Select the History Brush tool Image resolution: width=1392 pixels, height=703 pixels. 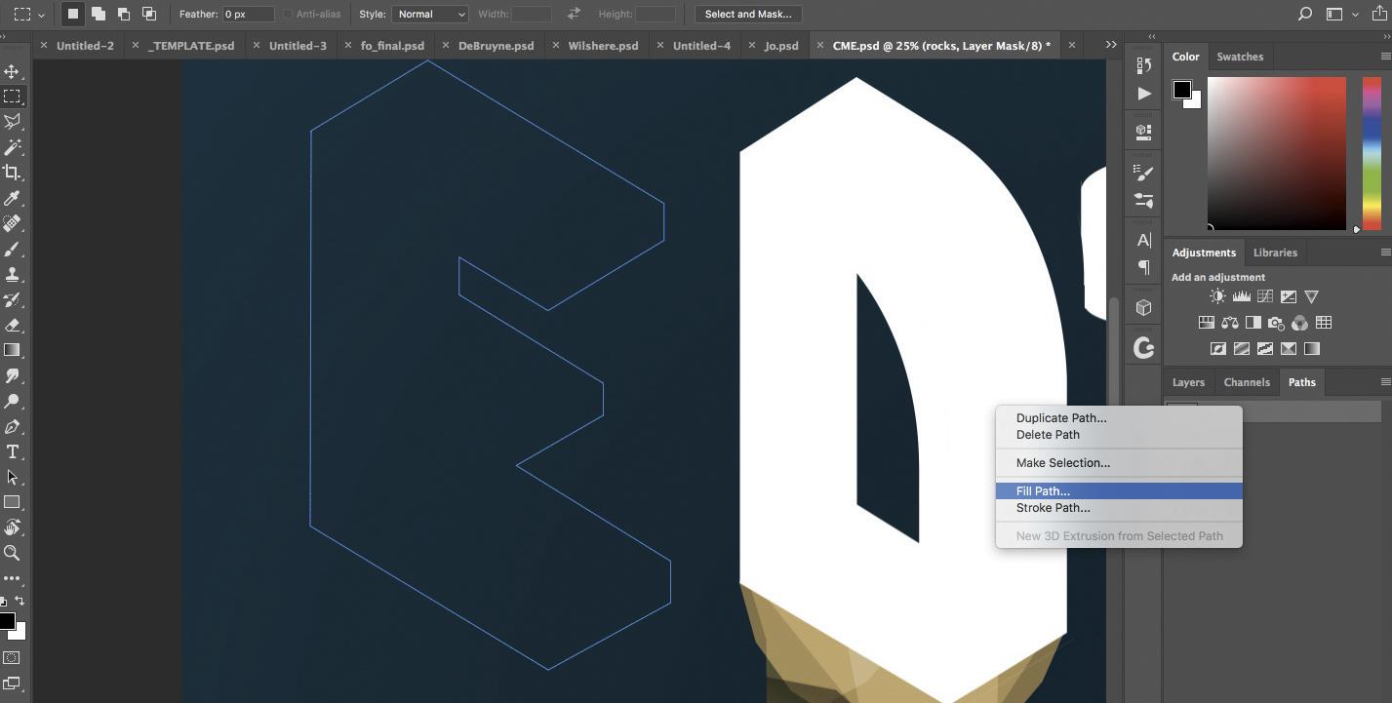[x=13, y=299]
